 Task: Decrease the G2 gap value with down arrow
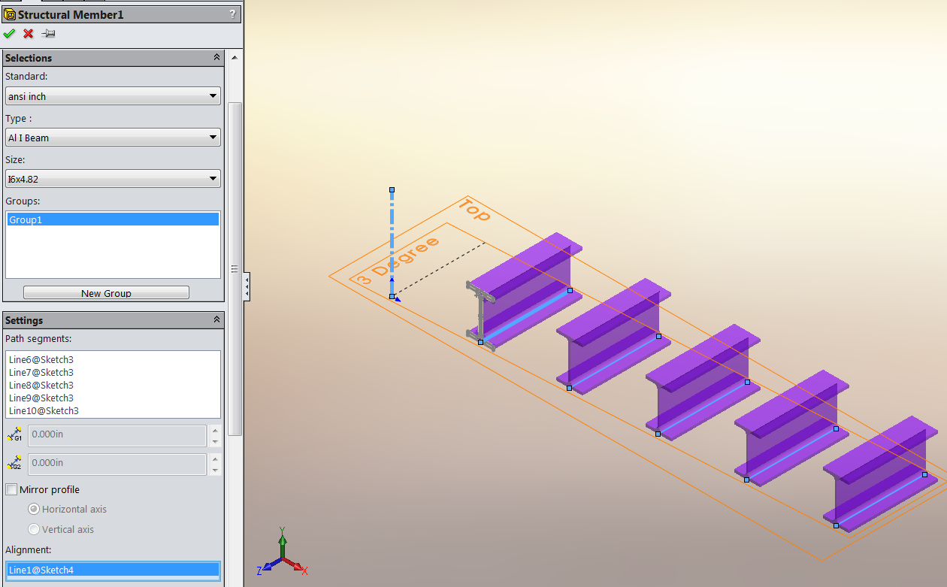pyautogui.click(x=216, y=470)
